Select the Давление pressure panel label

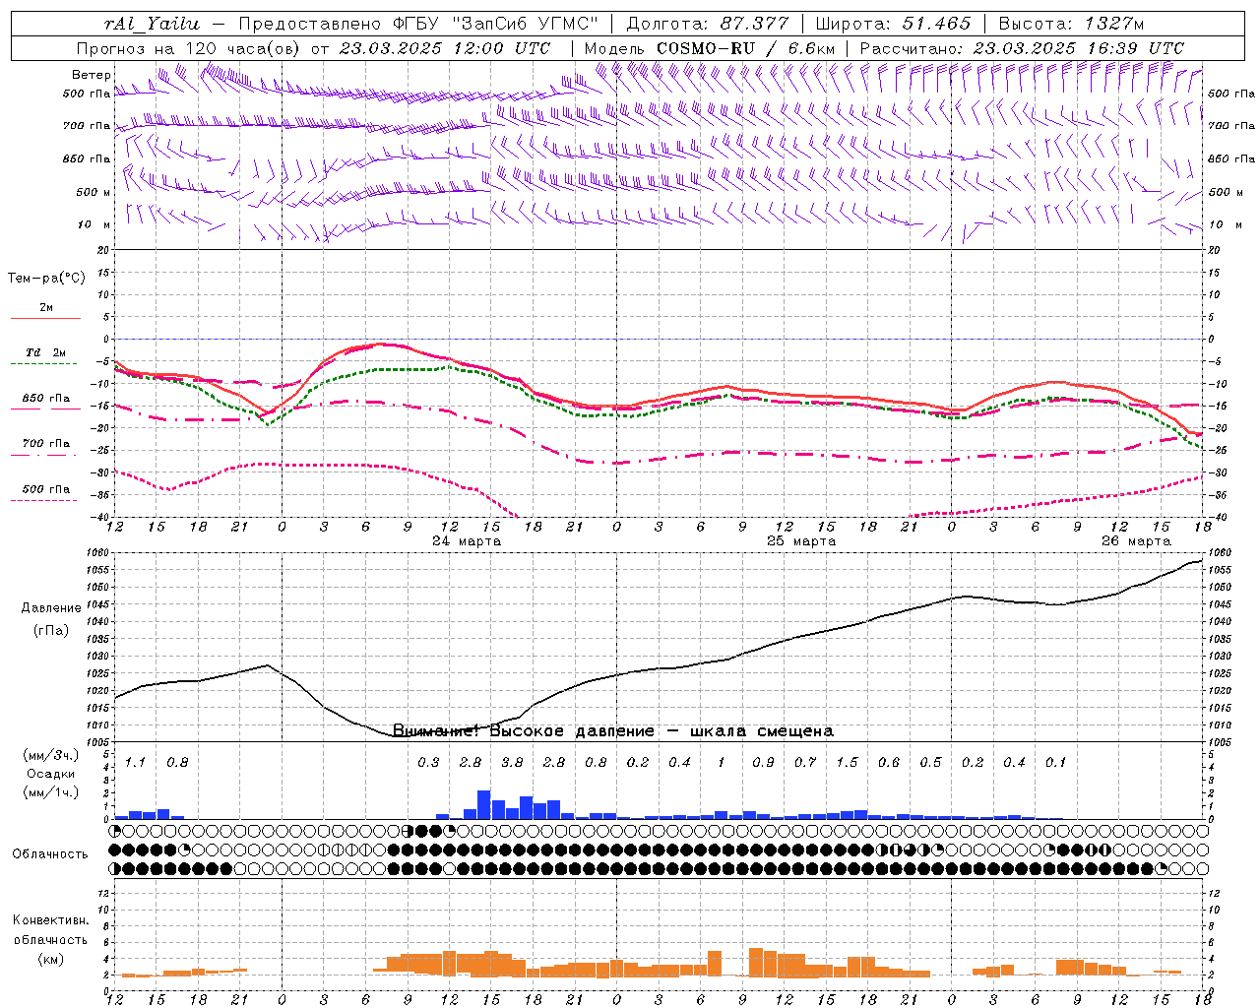[x=51, y=608]
